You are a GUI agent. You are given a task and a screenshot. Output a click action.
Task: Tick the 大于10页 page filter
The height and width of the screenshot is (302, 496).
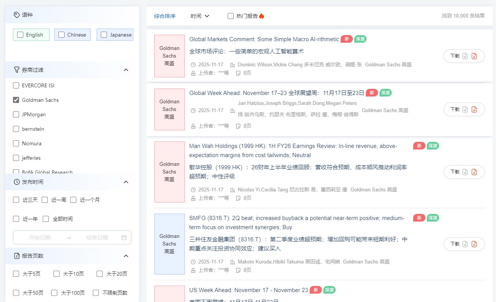[x=57, y=274]
